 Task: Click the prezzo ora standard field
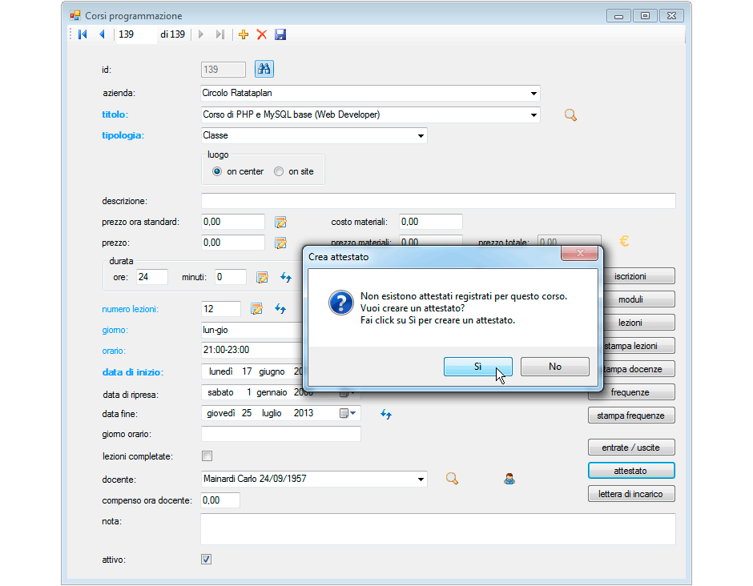tap(233, 222)
